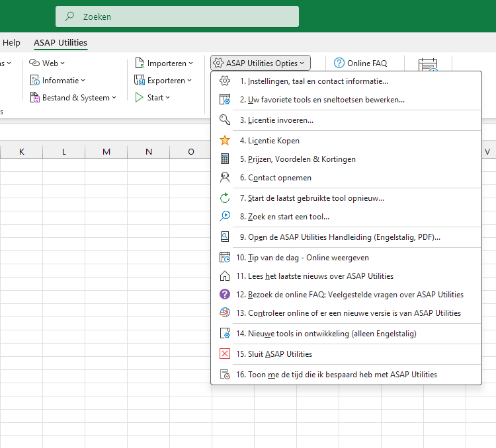This screenshot has height=448, width=496.
Task: Click the gear icon beside Instellingen, taal en contact informatie
Action: [x=225, y=81]
